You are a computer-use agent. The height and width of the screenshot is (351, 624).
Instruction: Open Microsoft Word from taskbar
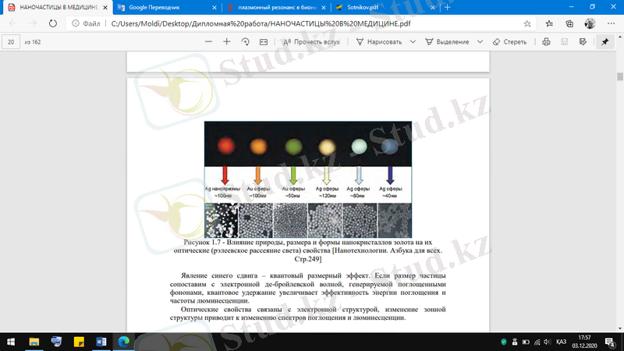tap(101, 342)
